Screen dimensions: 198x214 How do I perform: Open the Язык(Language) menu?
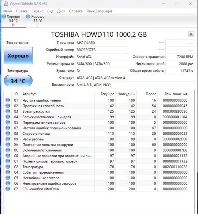click(99, 11)
